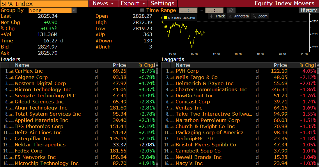
Task: Click the Time Range end time field
Action: click(x=214, y=10)
